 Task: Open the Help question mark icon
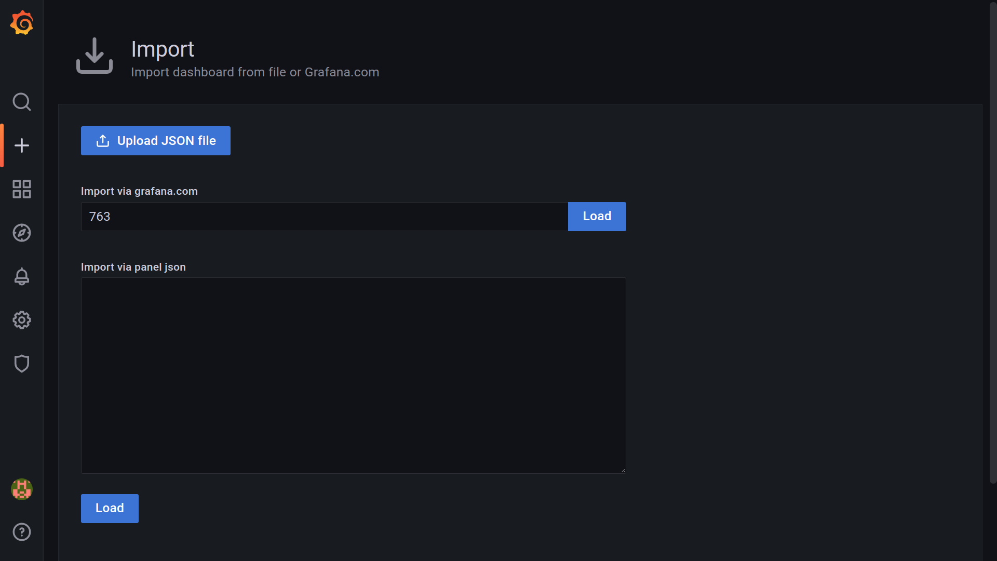(21, 532)
